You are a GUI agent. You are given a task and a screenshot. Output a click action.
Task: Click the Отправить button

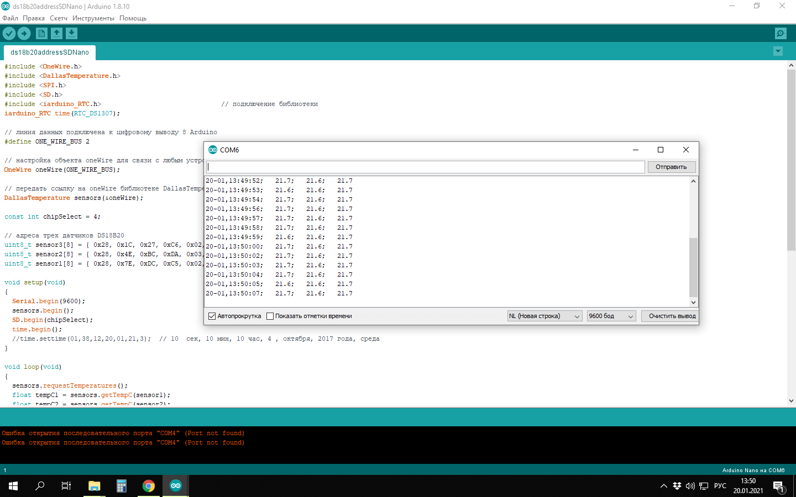click(x=671, y=167)
